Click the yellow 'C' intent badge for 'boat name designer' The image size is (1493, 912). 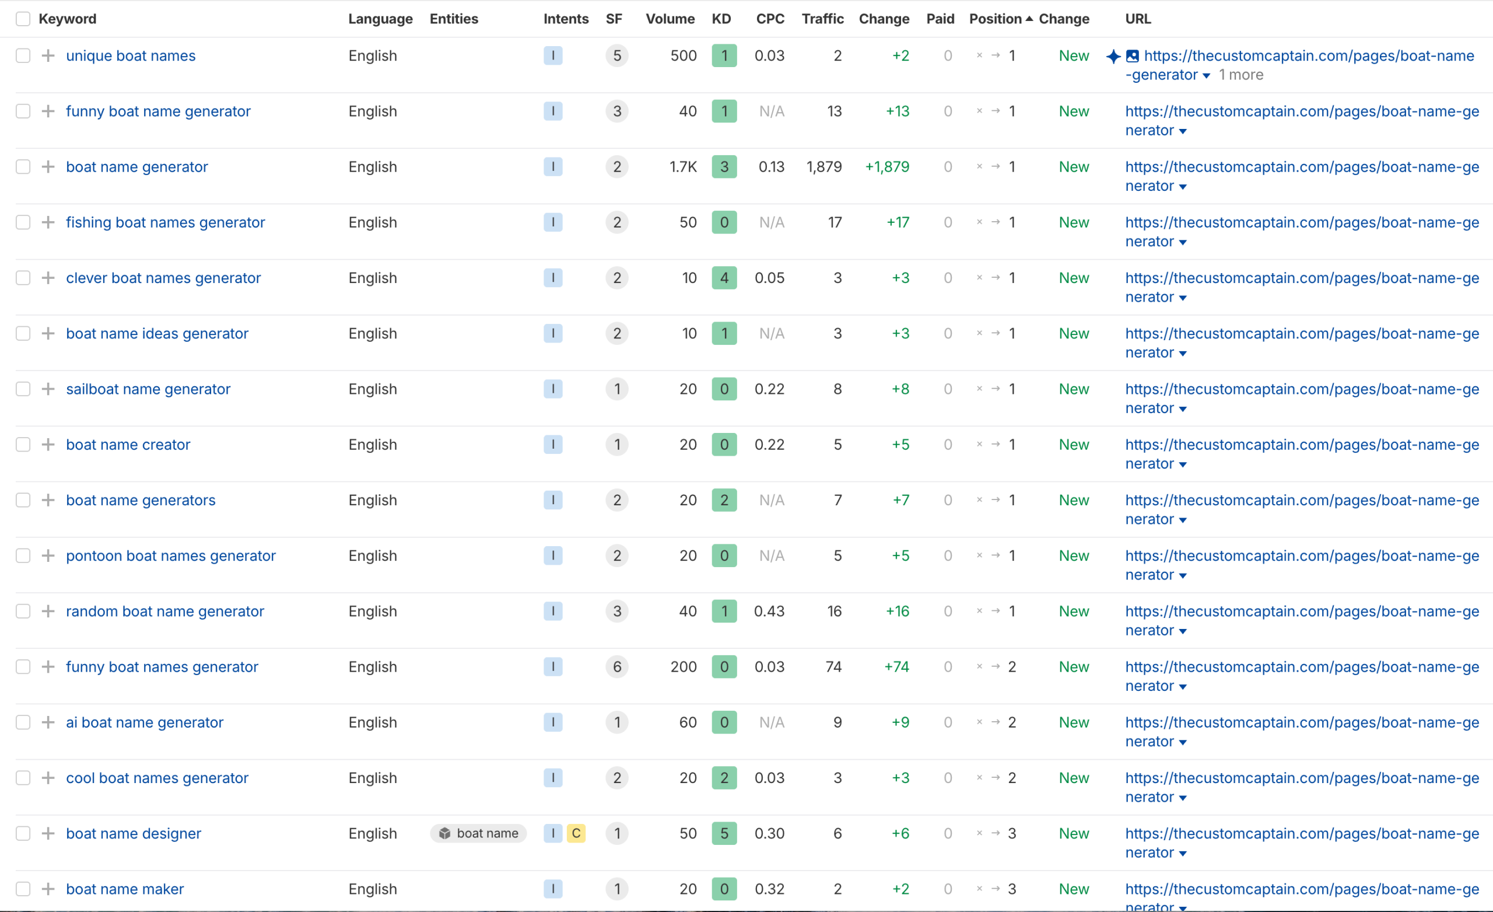576,833
